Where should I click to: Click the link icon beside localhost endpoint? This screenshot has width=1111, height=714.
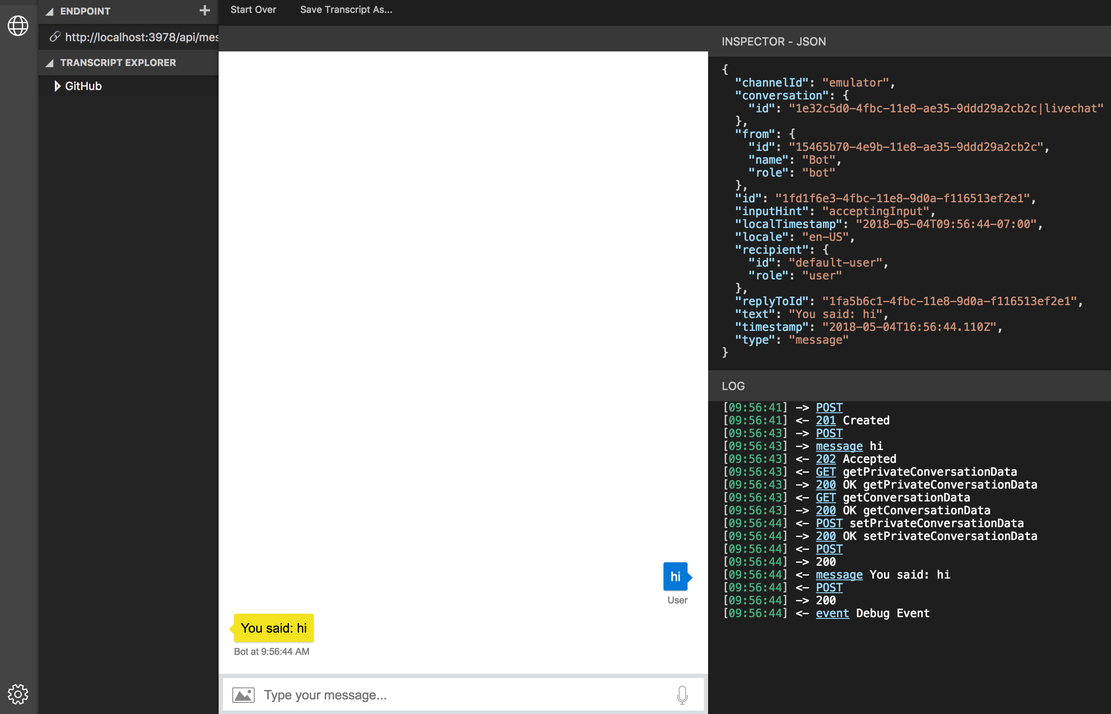(x=55, y=36)
